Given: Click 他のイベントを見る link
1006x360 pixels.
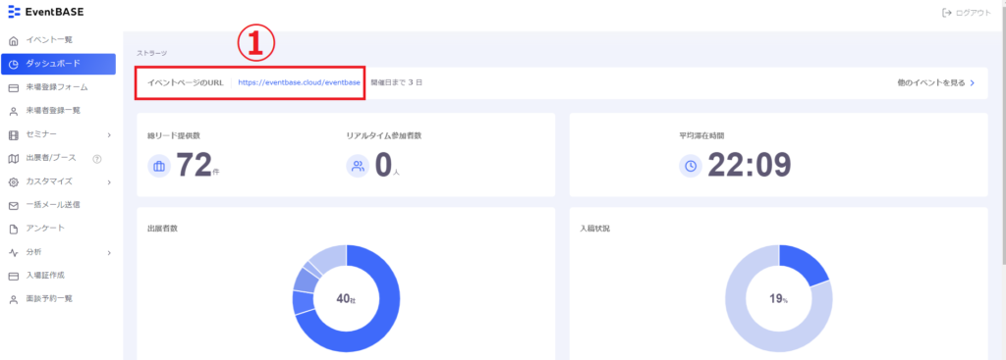Looking at the screenshot, I should [931, 83].
